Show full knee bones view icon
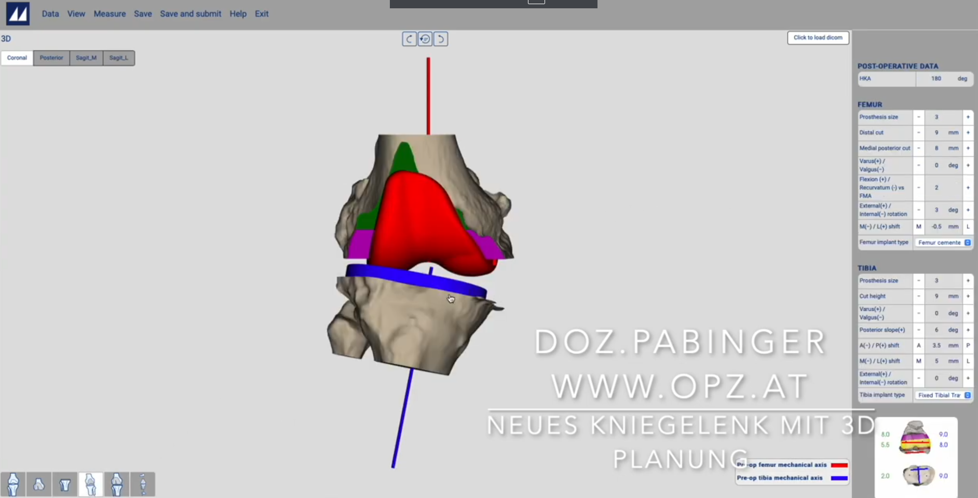 click(13, 484)
